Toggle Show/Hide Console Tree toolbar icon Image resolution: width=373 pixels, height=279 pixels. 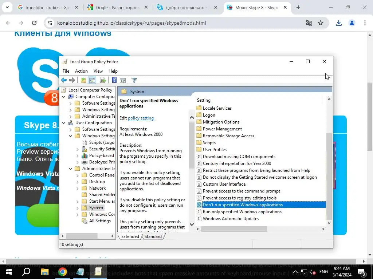coord(92,80)
